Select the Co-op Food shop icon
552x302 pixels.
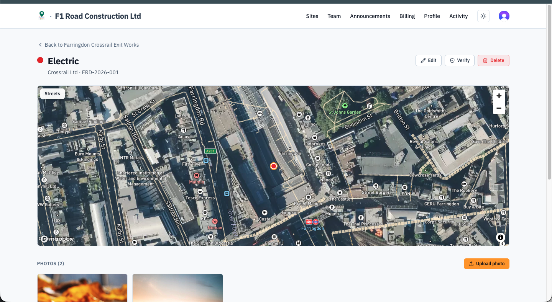point(317,158)
